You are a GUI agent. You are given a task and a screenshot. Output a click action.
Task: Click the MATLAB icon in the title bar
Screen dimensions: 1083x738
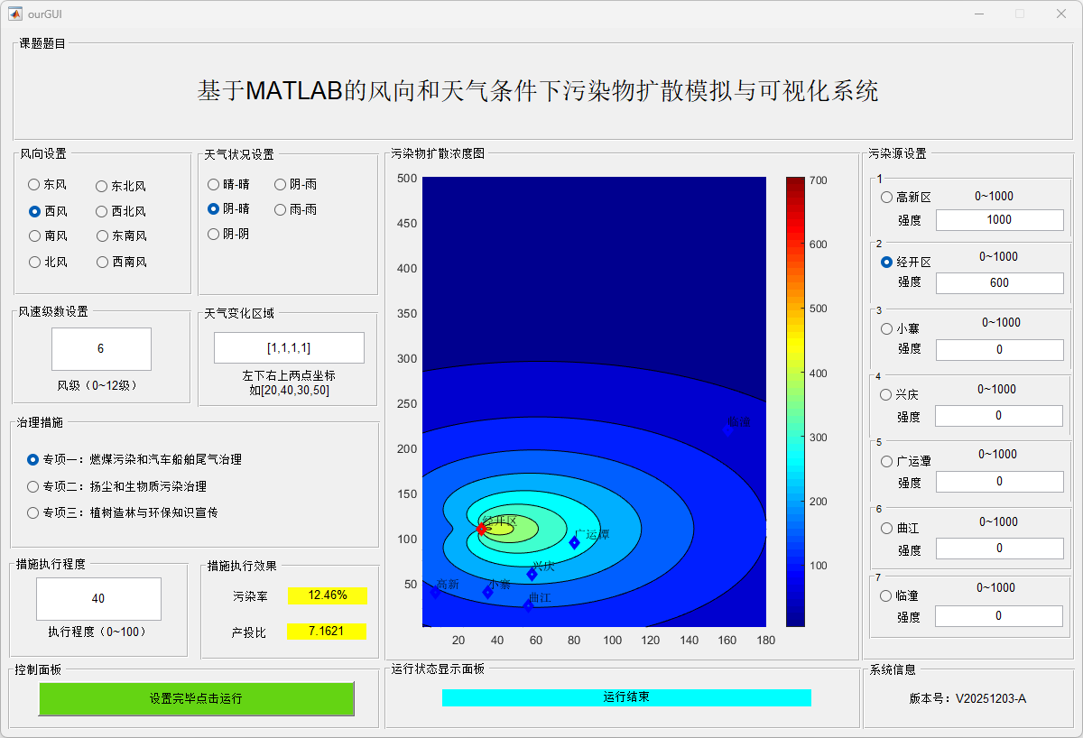coord(15,14)
